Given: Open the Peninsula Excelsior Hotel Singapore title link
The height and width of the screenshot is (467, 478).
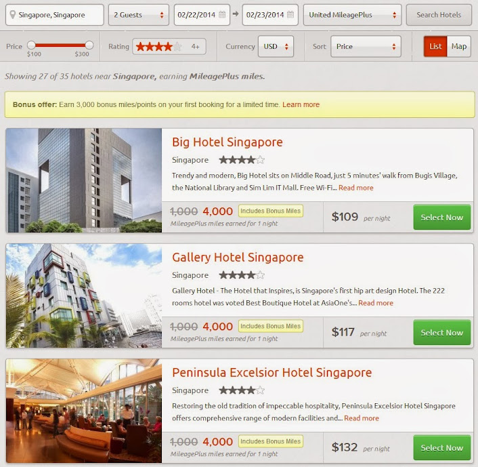Looking at the screenshot, I should pos(272,373).
